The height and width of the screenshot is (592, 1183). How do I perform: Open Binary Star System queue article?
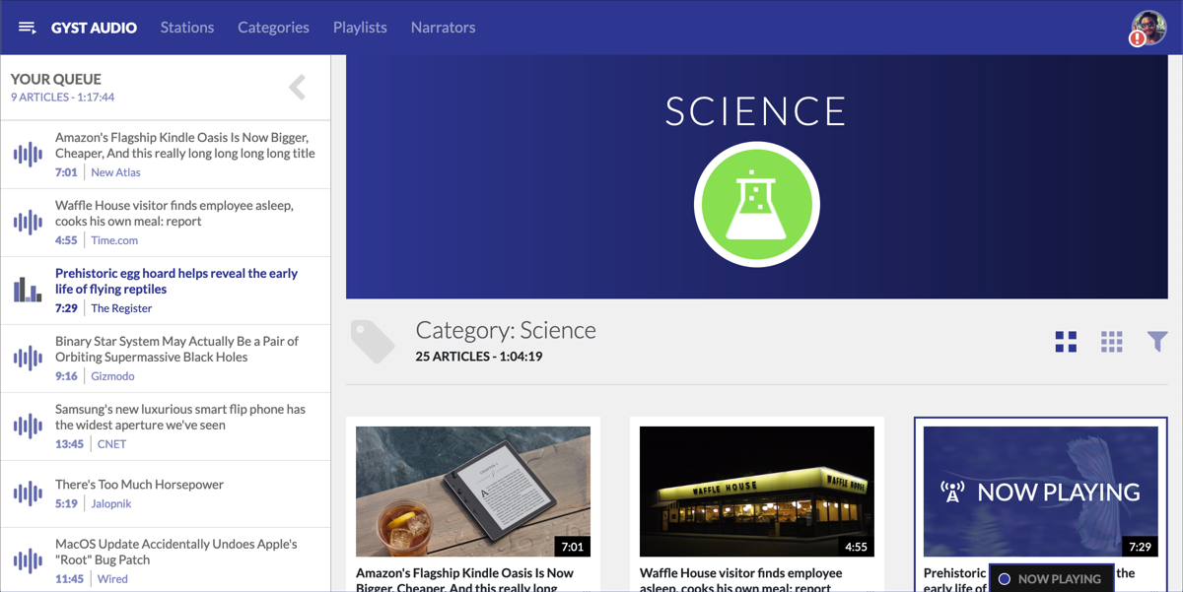176,350
